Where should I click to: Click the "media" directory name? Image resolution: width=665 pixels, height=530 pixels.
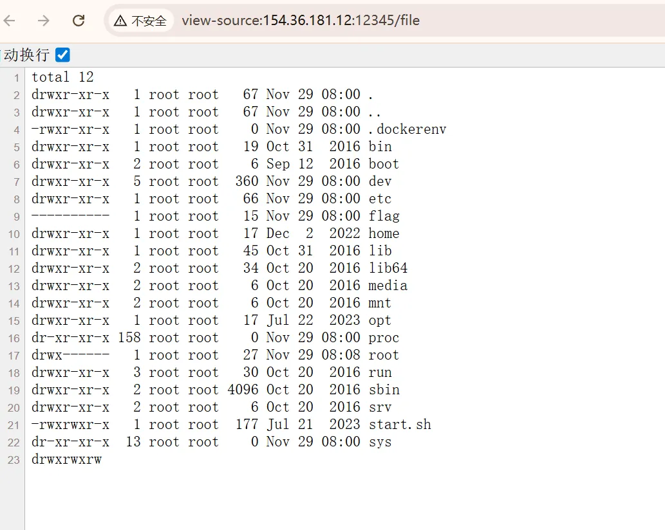click(x=388, y=286)
